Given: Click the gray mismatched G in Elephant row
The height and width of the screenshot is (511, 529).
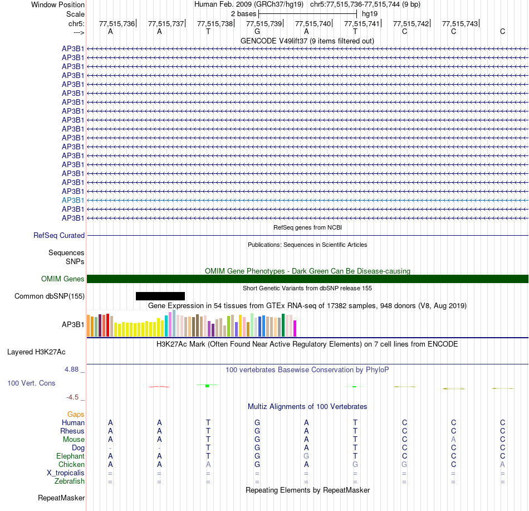Looking at the screenshot, I should pyautogui.click(x=306, y=456).
